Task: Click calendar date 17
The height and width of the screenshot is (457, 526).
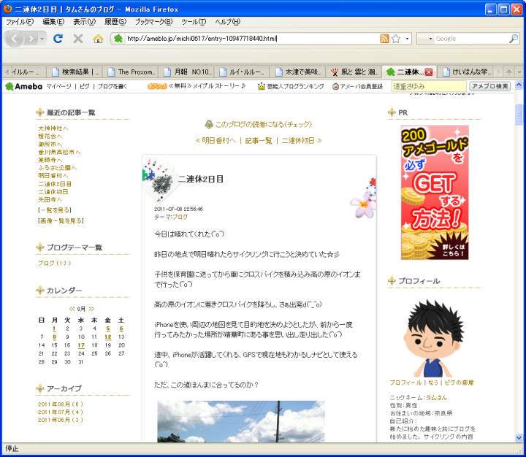Action: [80, 345]
